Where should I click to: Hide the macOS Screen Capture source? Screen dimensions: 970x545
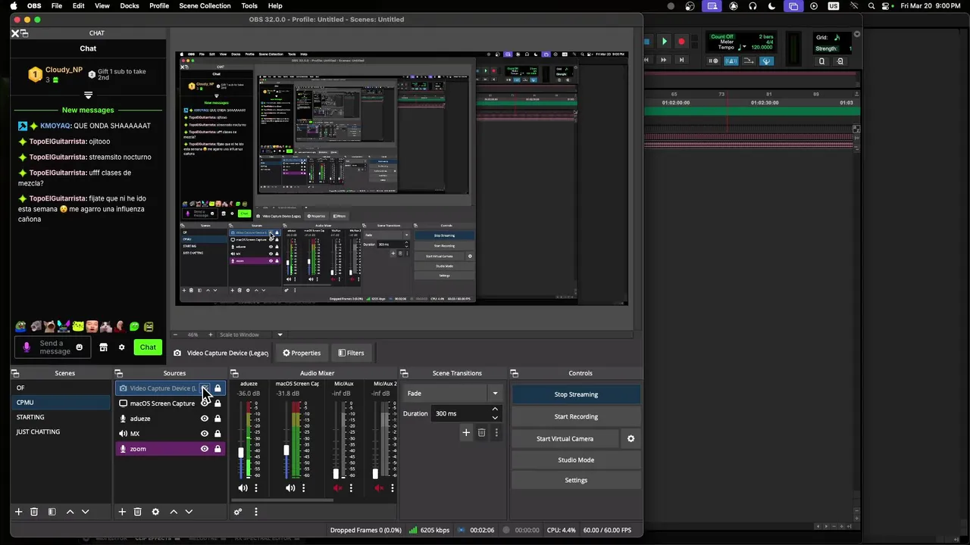(x=205, y=403)
